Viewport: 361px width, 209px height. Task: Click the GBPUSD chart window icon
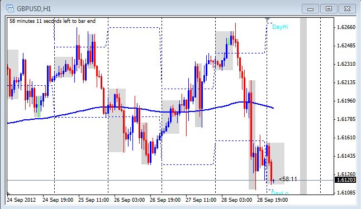[10, 8]
